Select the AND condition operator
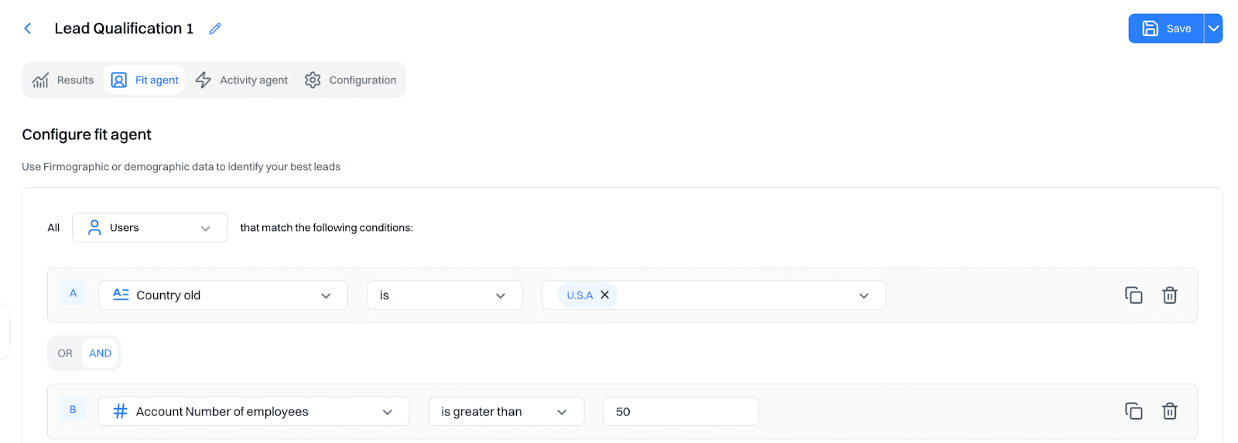This screenshot has height=443, width=1238. click(x=100, y=353)
